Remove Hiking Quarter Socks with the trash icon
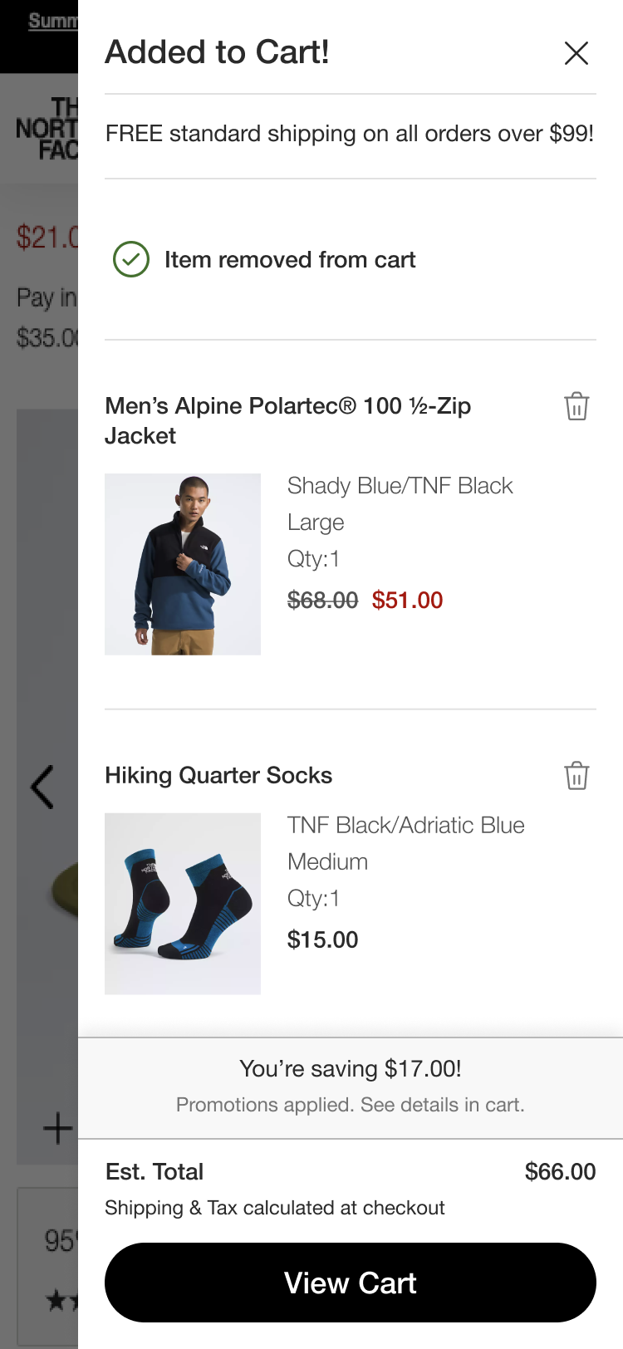 pyautogui.click(x=576, y=775)
